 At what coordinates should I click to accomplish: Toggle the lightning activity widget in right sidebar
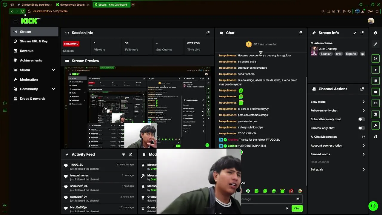pos(376,70)
